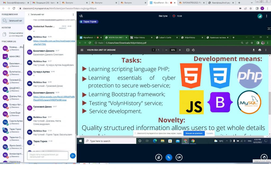Download the VolynHistory PDF

254,50
